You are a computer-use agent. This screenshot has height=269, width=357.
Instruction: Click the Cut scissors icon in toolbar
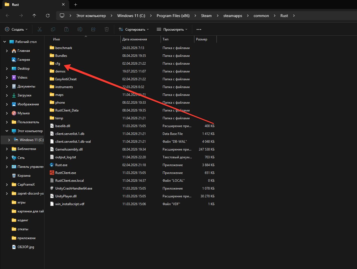pyautogui.click(x=40, y=29)
